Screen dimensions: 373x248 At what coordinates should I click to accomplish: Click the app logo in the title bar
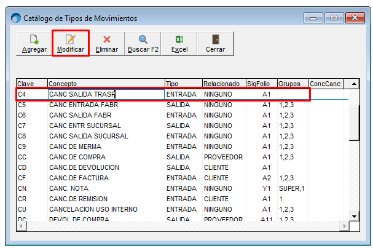(16, 18)
